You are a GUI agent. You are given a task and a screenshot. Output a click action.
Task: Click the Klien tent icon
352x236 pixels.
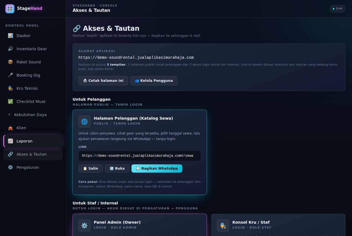pos(10,128)
